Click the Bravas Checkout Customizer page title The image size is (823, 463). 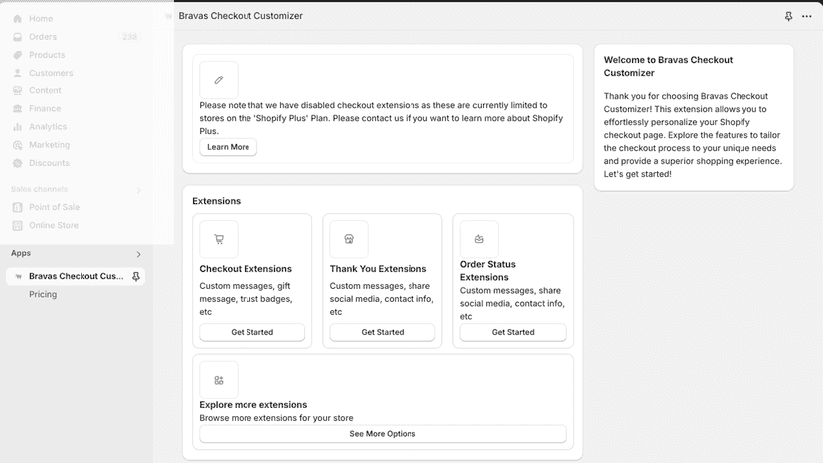tap(241, 16)
